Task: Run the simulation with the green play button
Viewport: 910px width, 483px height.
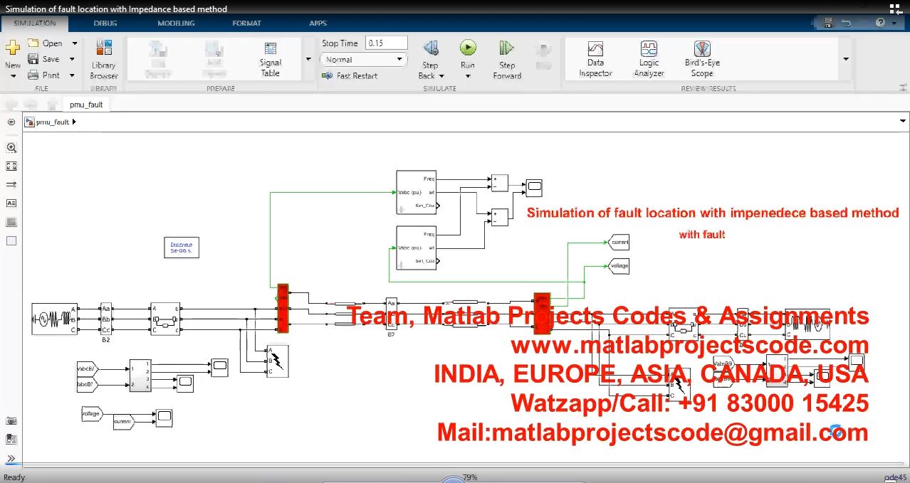Action: click(x=467, y=48)
